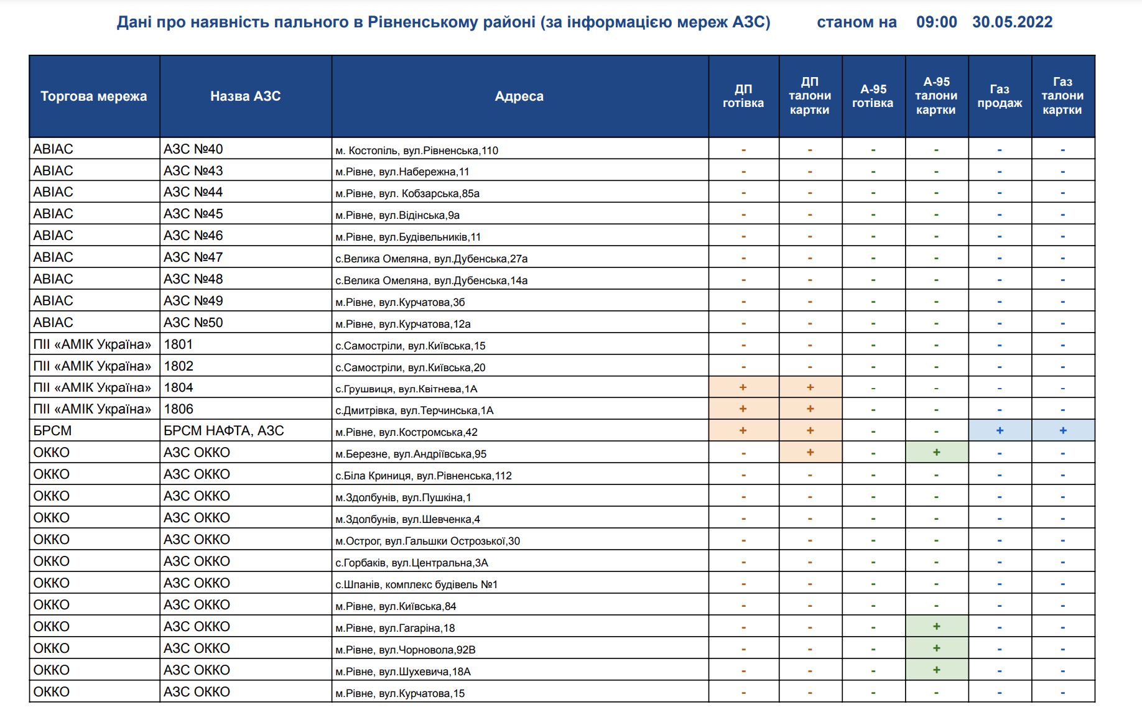Click the А-95 готівка column header
Viewport: 1142px width, 725px height.
point(873,96)
